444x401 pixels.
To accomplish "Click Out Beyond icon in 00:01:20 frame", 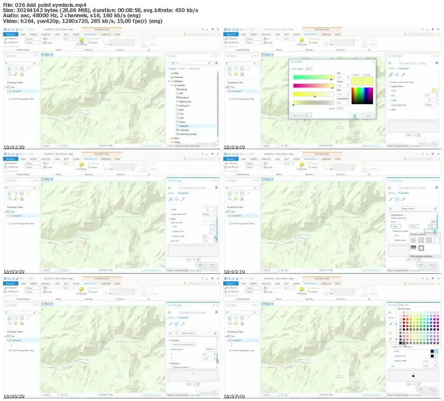I will (5, 42).
